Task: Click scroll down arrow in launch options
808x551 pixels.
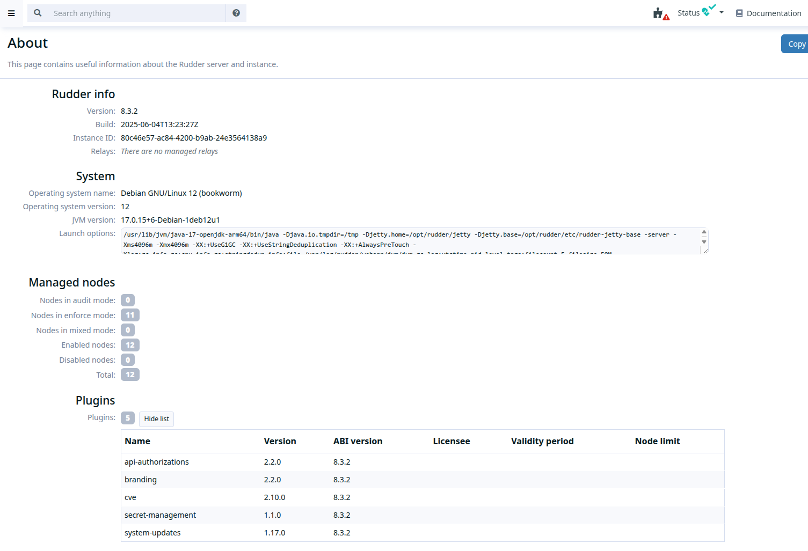Action: click(x=704, y=242)
